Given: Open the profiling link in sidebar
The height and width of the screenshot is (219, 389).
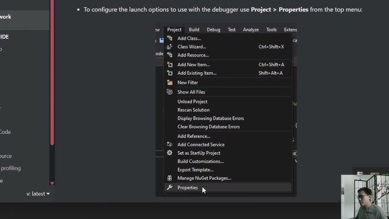Looking at the screenshot, I should coord(10,169).
